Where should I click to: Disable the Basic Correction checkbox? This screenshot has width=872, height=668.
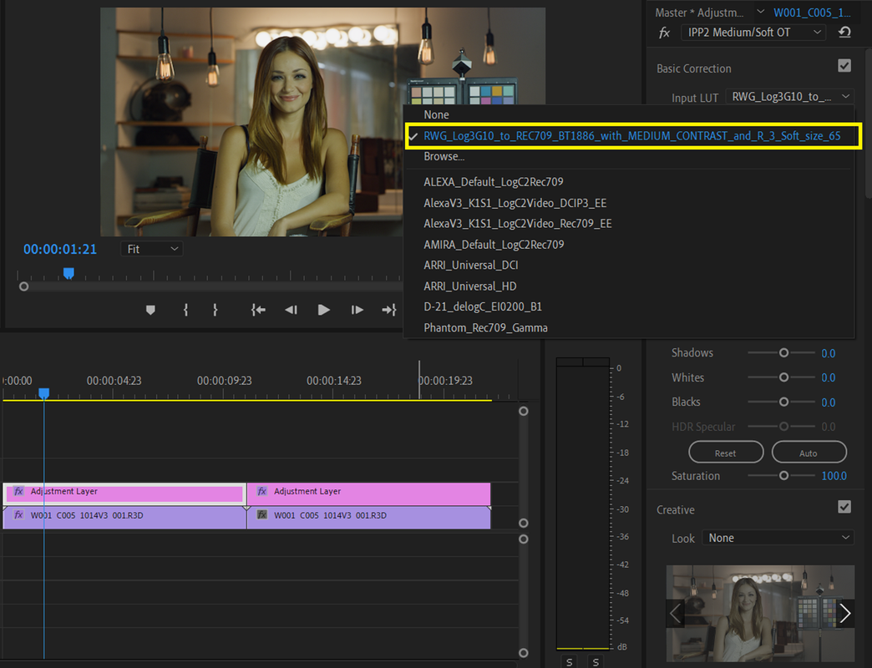pyautogui.click(x=844, y=66)
